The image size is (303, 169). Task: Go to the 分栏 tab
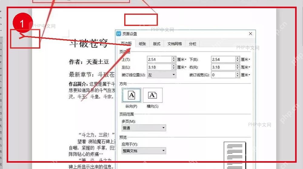pyautogui.click(x=192, y=44)
